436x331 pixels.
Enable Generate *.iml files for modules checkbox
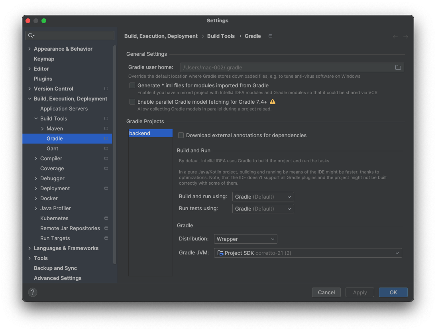click(x=132, y=85)
